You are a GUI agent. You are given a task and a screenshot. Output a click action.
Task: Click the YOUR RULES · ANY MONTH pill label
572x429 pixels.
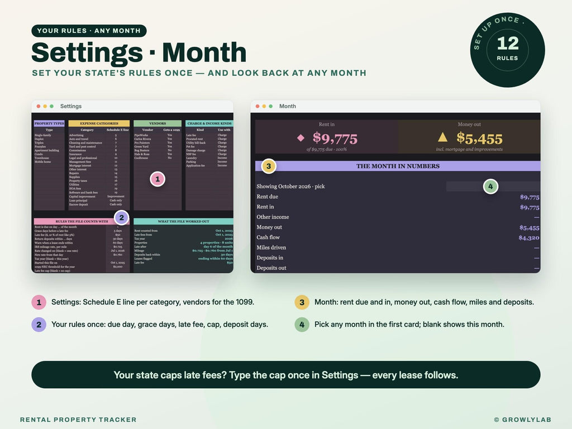pos(89,31)
